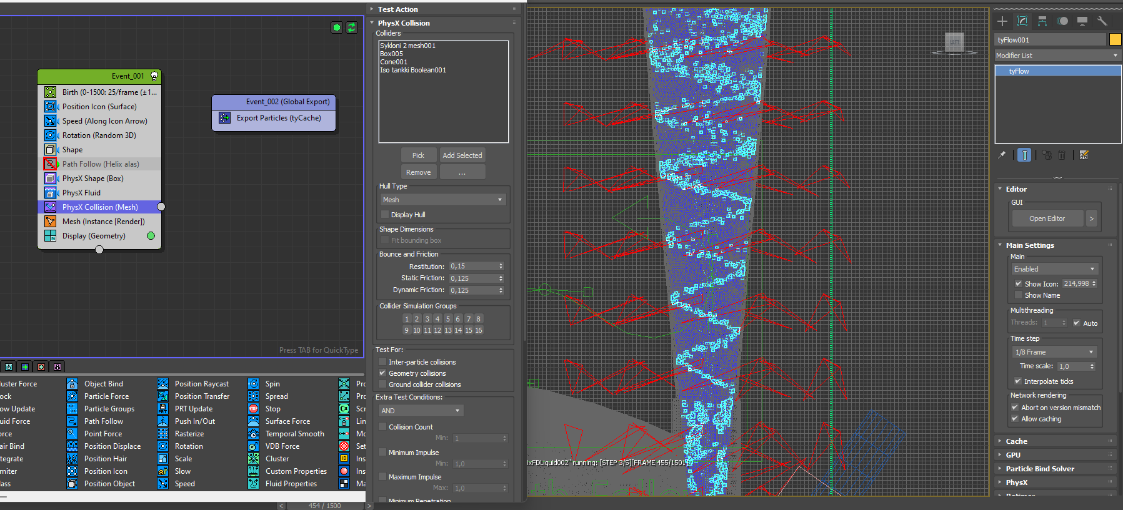The image size is (1123, 510).
Task: Enable Maximum Impulse checkbox
Action: coord(382,477)
